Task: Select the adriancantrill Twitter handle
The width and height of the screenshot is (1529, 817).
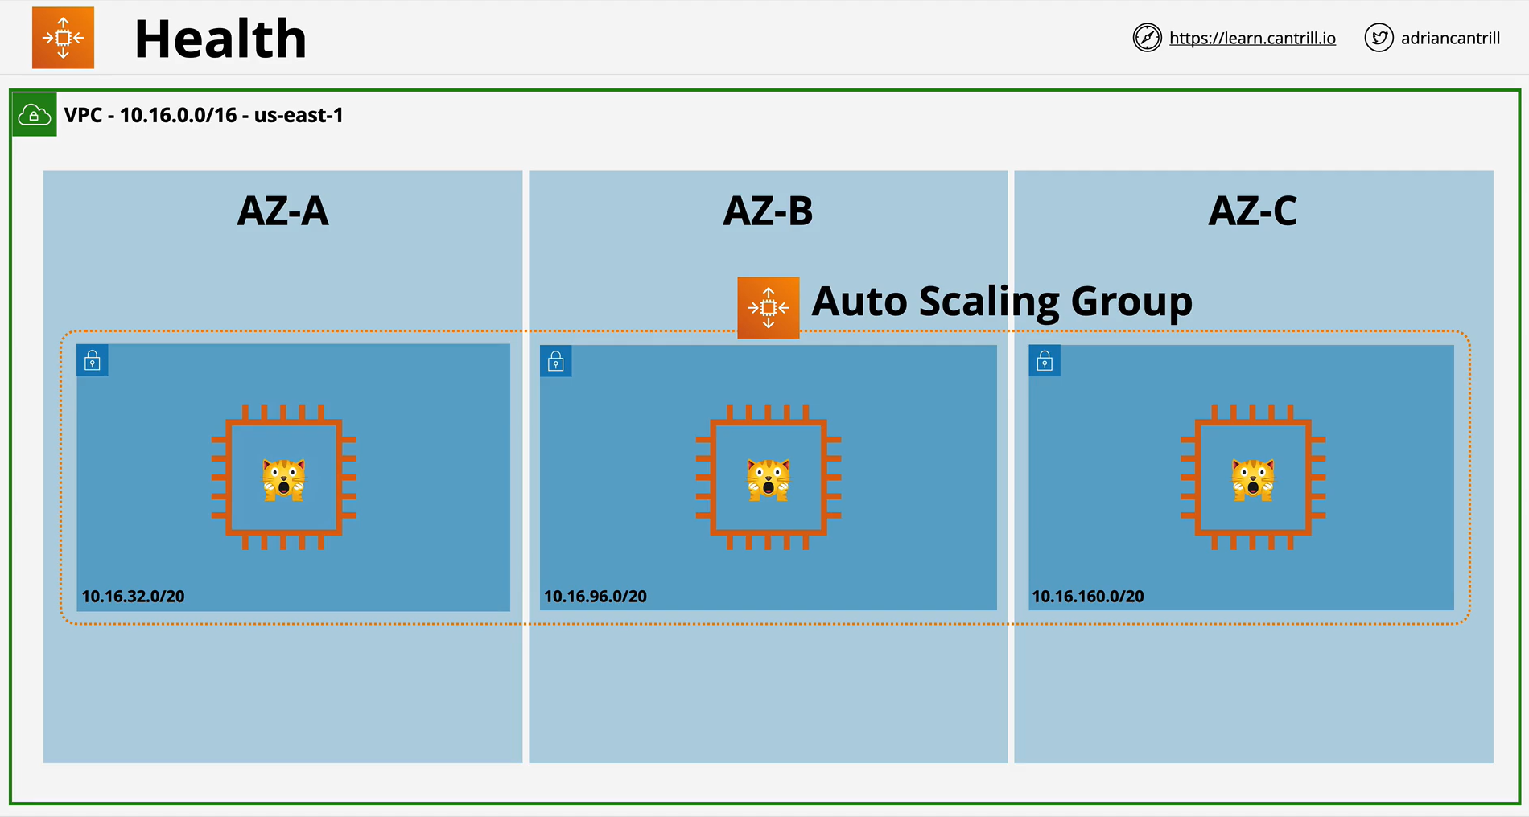Action: pyautogui.click(x=1450, y=39)
